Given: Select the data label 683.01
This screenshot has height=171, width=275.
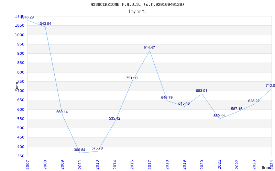Looking at the screenshot, I should tap(201, 91).
